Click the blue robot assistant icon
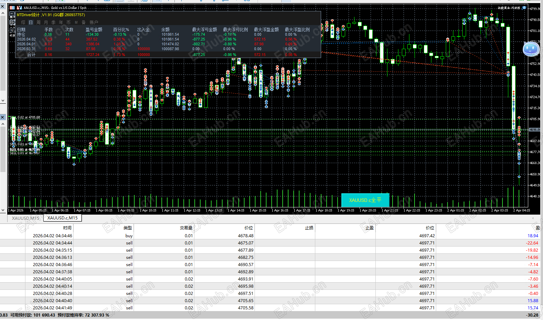 pos(531,49)
